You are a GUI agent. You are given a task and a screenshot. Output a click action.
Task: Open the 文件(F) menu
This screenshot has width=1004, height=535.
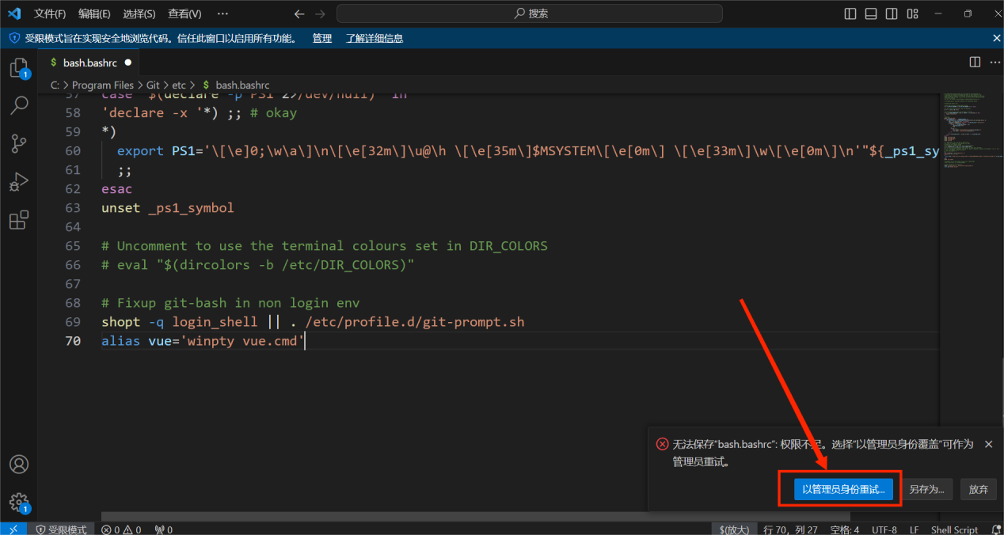coord(50,13)
